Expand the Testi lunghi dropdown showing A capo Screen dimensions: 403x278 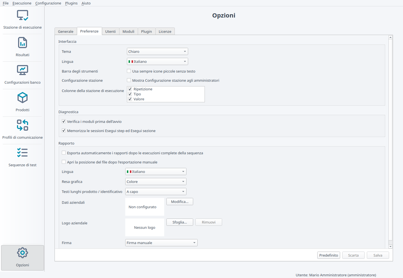(156, 192)
